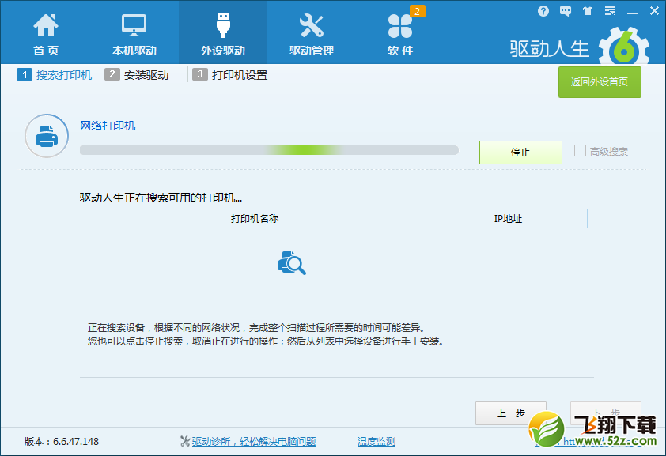The image size is (666, 456).
Task: Open the main menu dropdown icon
Action: (x=610, y=11)
